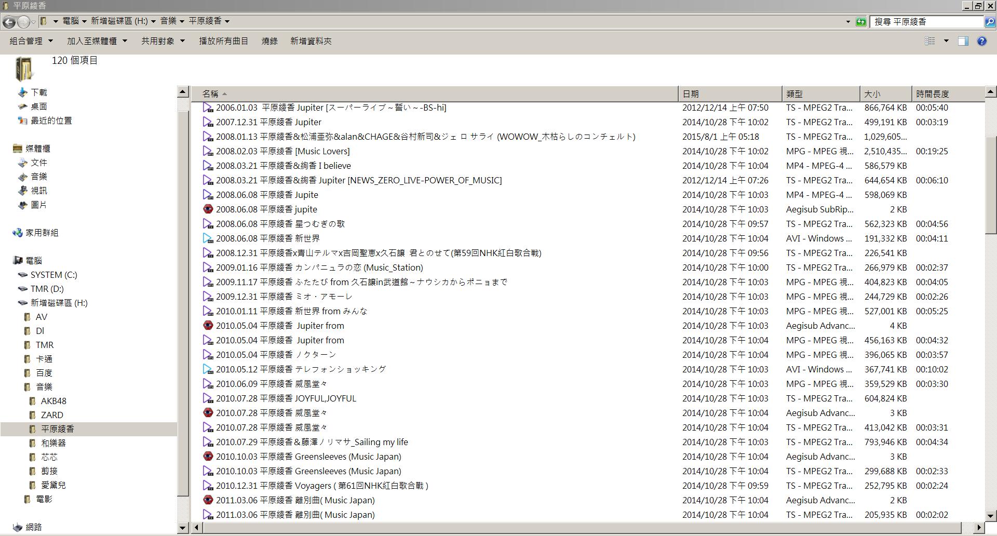
Task: Click the AVI icon of テレフォンショッキング file
Action: tap(208, 369)
